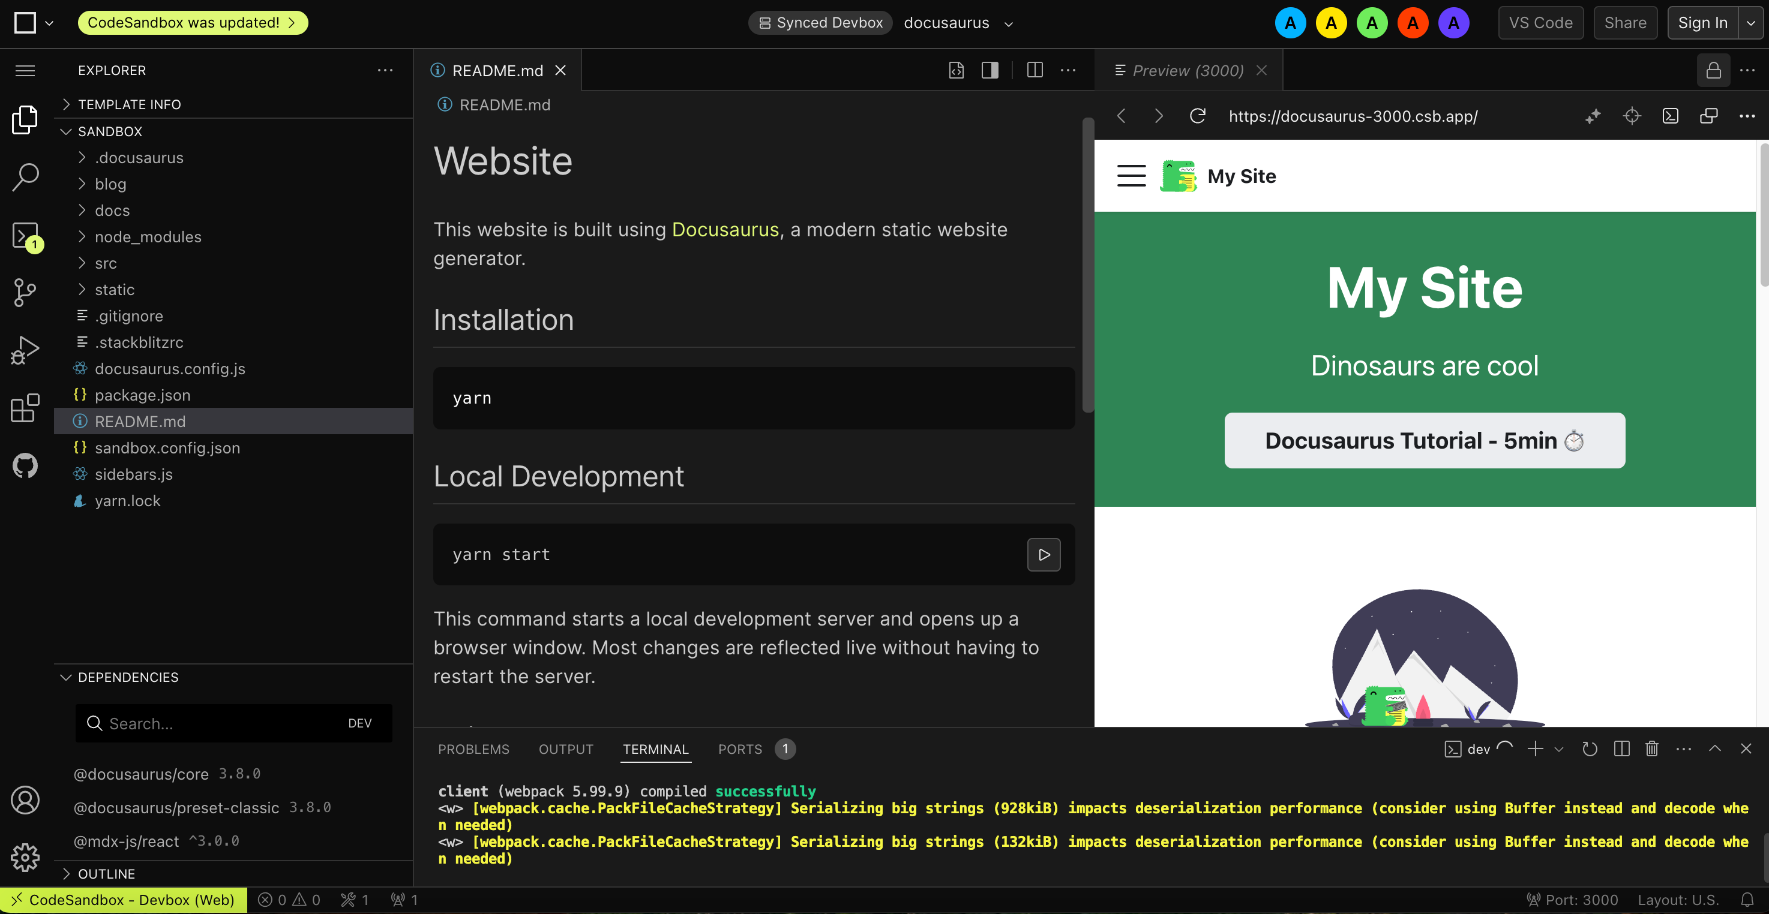Expand the node_modules folder
This screenshot has height=914, width=1769.
click(x=148, y=237)
